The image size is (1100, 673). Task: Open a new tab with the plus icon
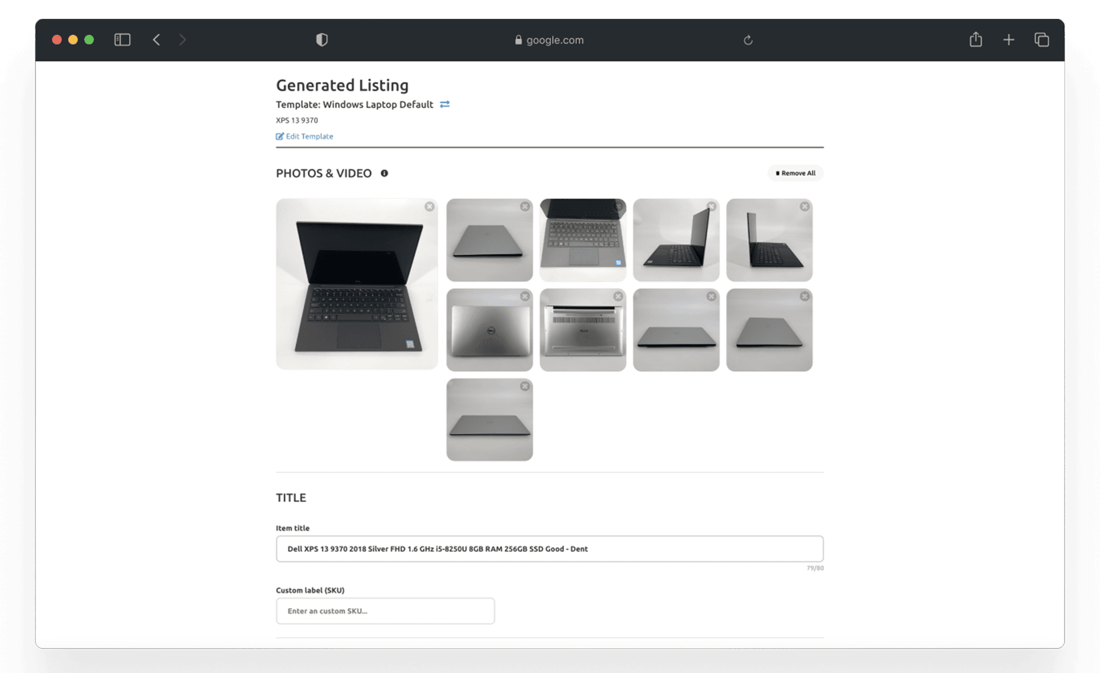click(x=1009, y=39)
